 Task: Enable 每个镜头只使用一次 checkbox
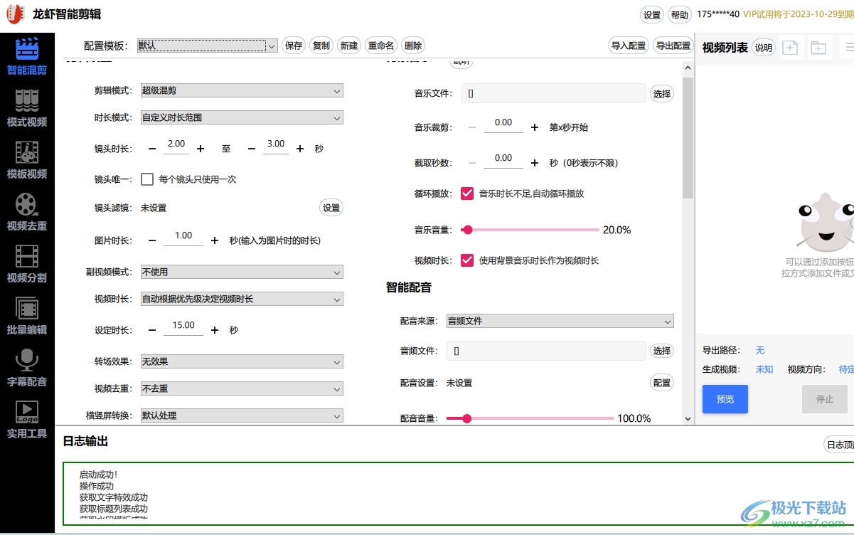(147, 179)
